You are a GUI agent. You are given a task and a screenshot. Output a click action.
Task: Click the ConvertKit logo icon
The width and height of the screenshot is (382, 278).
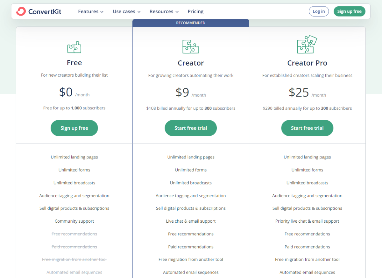pos(21,11)
